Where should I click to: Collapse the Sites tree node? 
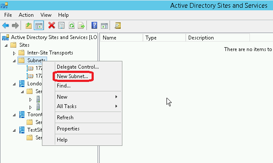6,45
